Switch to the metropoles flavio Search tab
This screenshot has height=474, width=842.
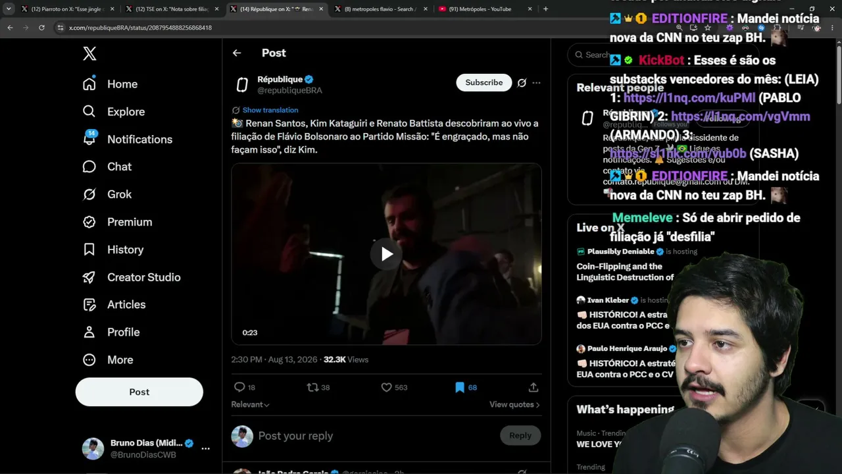380,9
